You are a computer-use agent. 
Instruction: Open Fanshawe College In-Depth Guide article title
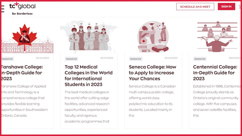(x=22, y=73)
